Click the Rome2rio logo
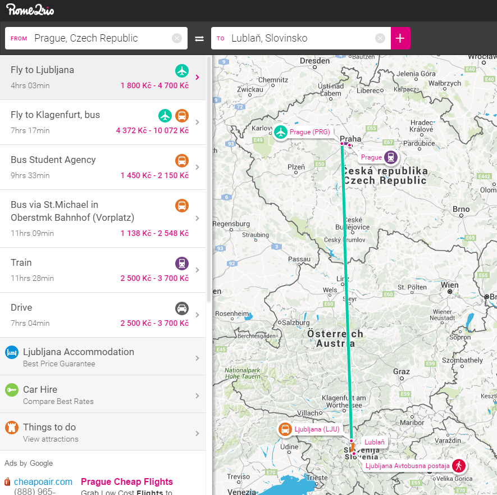 coord(30,10)
